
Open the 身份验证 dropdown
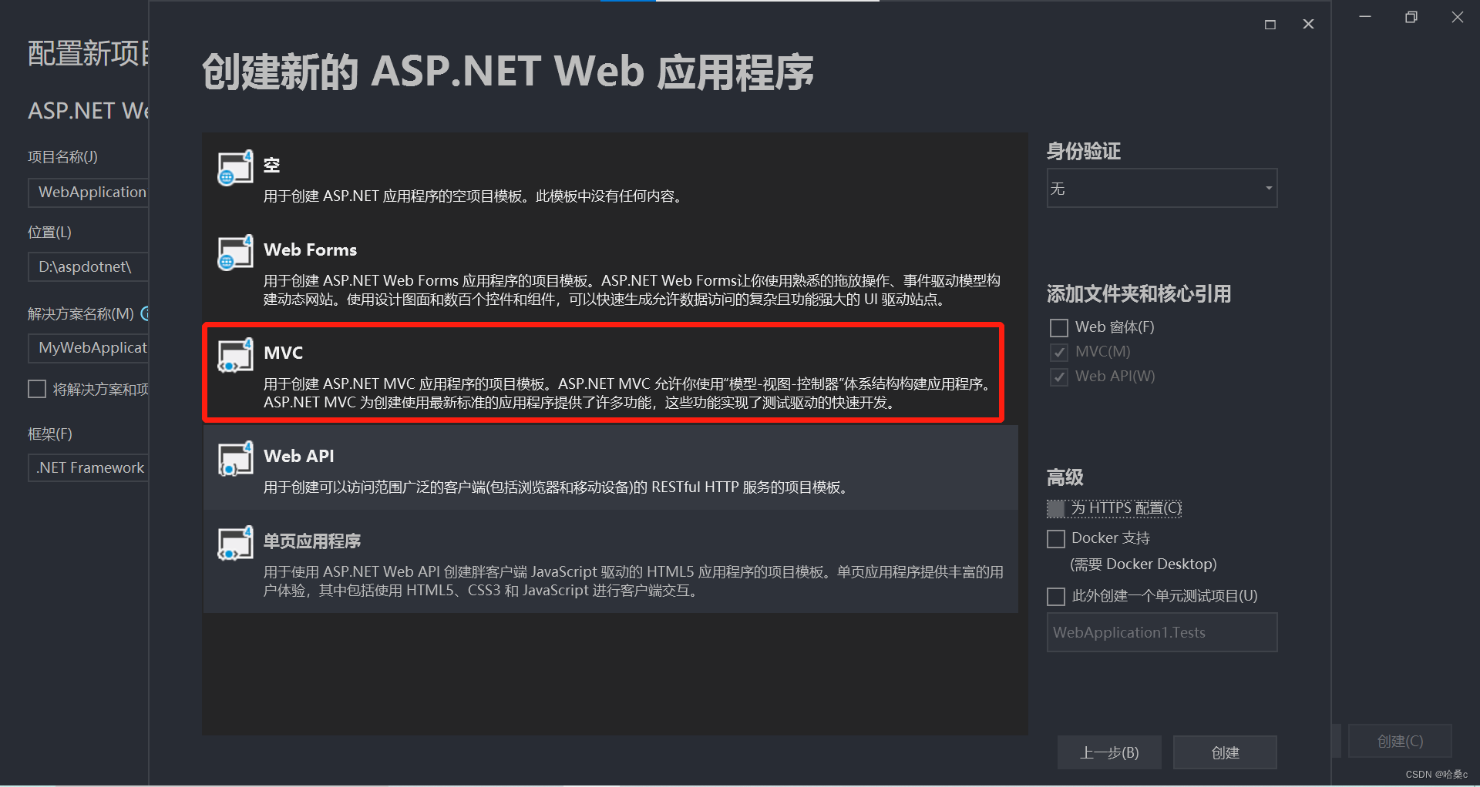click(1162, 188)
